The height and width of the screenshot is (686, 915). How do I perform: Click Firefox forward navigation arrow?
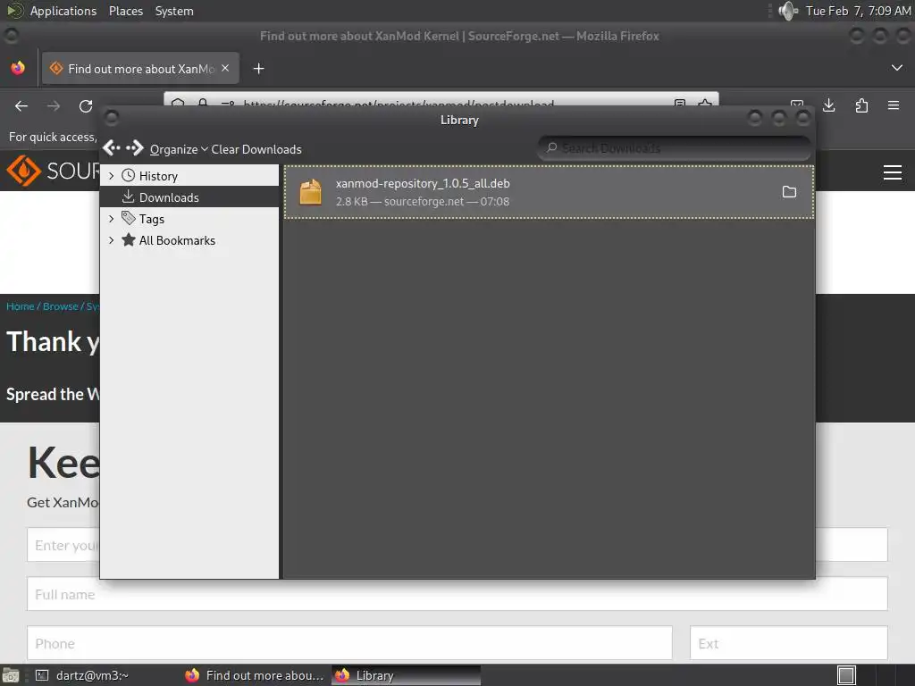click(x=54, y=106)
